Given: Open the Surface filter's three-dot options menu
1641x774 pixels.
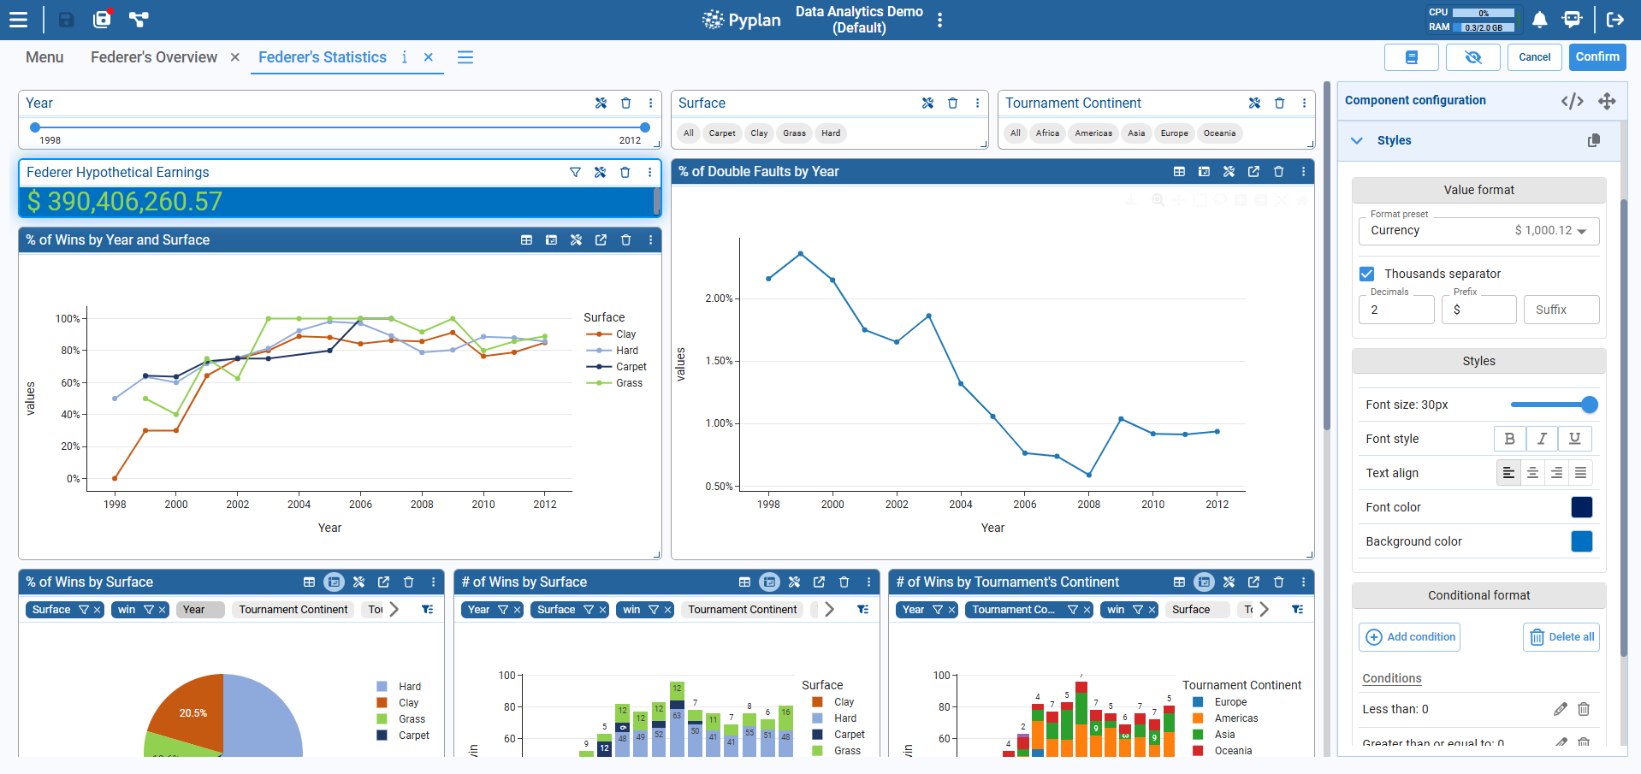Looking at the screenshot, I should coord(977,103).
